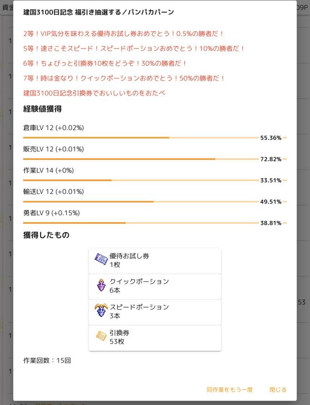Click the 2等 VIP優待お試し券 result message
Screen dimensions: 310x405
[124, 34]
